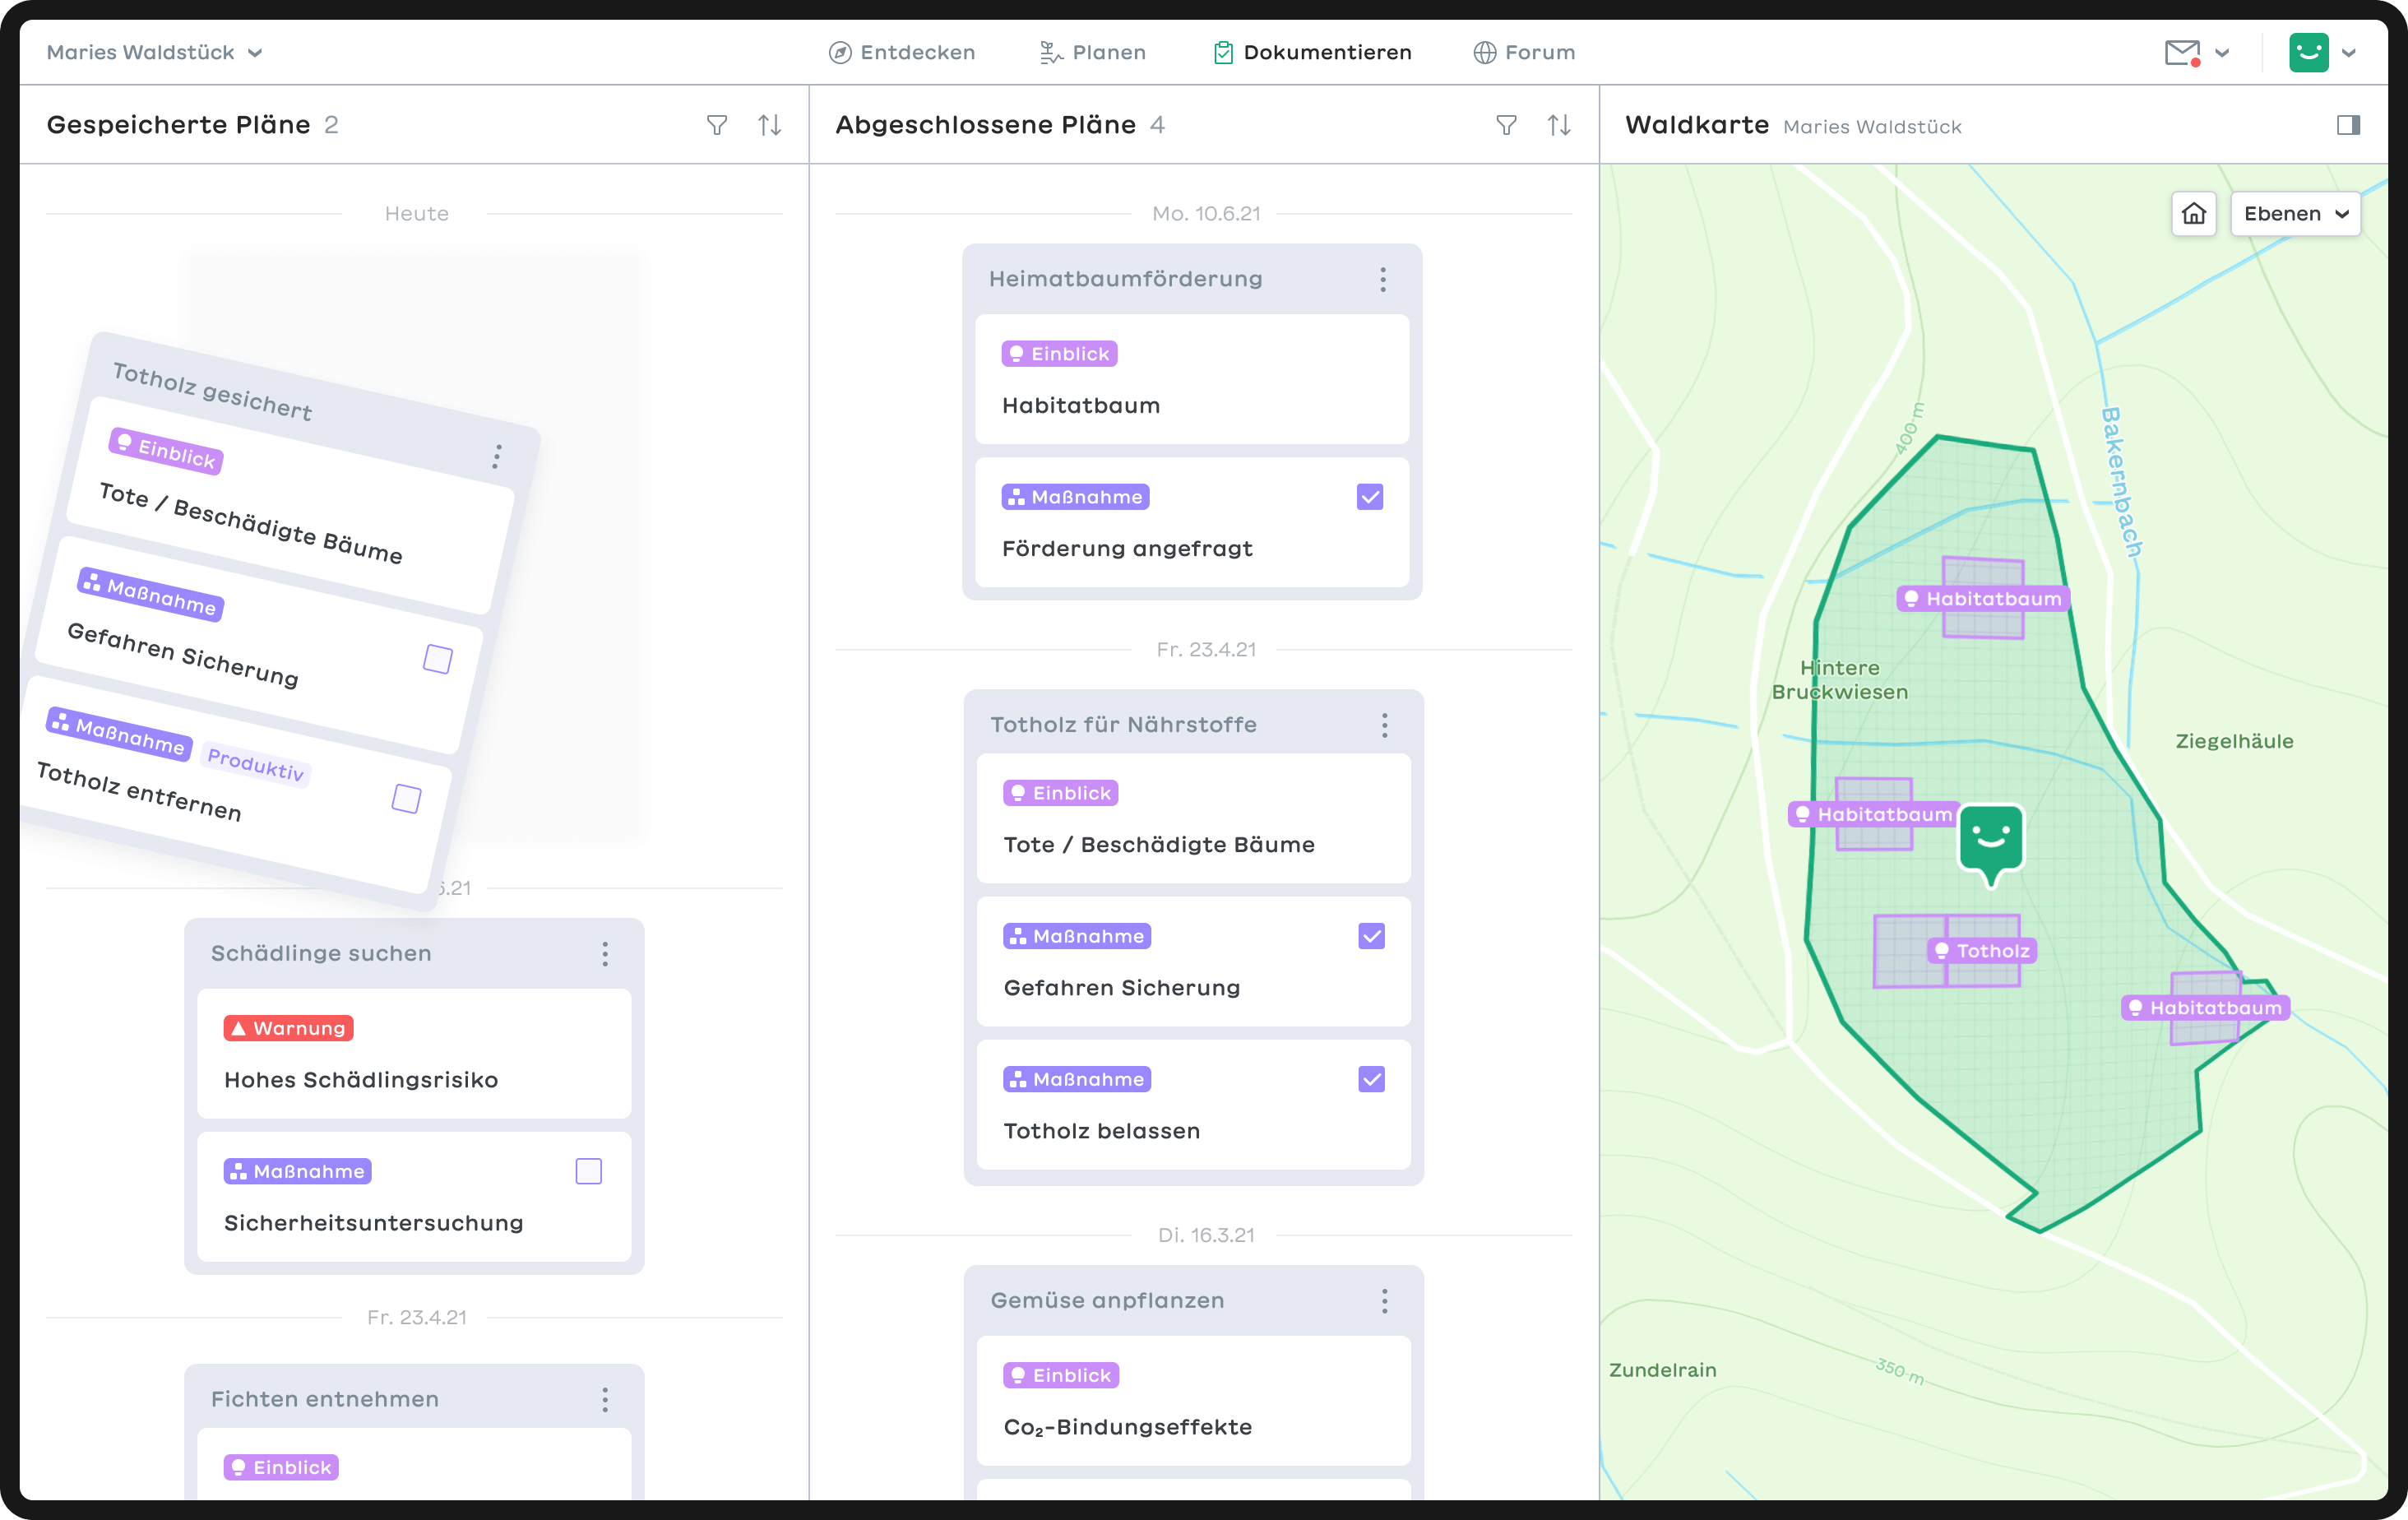The height and width of the screenshot is (1520, 2408).
Task: Collapse the Waldkarte side panel icon
Action: [2348, 125]
